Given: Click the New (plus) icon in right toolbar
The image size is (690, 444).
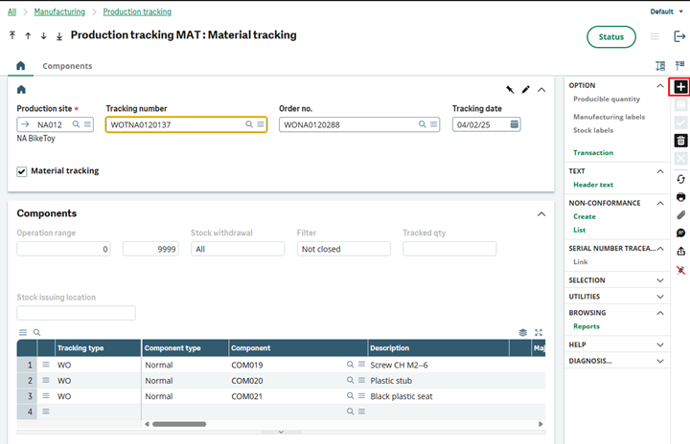Looking at the screenshot, I should coord(680,87).
